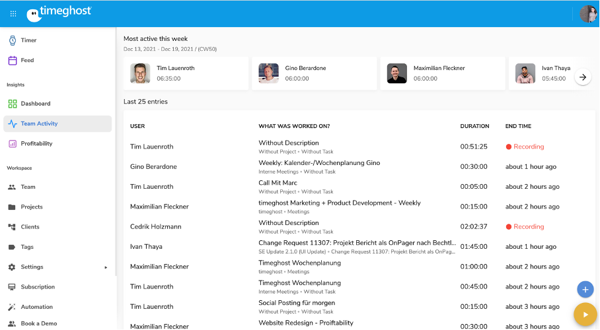Click the timeghost logo

click(x=59, y=13)
